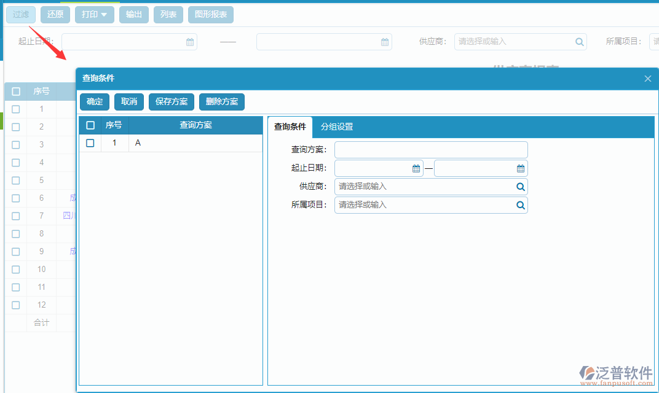The image size is (659, 393).
Task: Click inside the 查询方案 name input field
Action: click(430, 149)
